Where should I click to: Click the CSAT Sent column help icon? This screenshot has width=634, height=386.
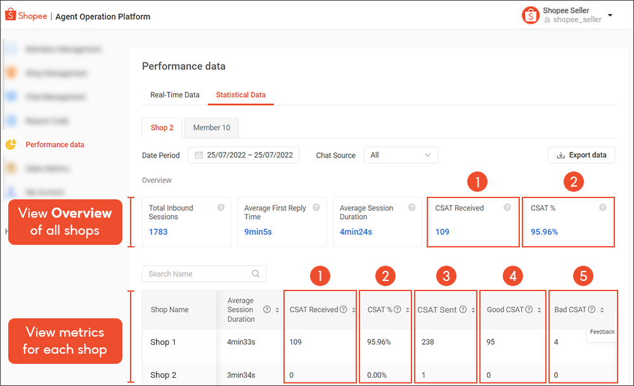pyautogui.click(x=463, y=309)
